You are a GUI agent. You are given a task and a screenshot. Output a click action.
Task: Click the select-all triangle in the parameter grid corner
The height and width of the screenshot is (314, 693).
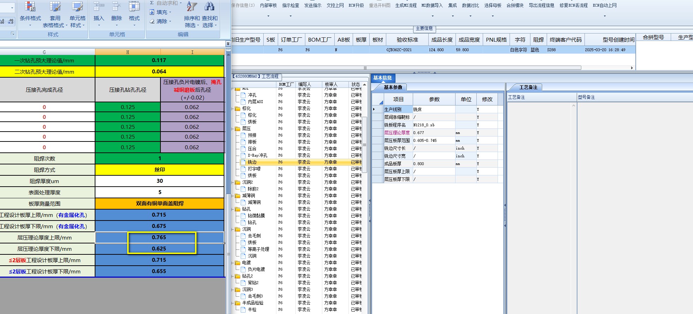(x=381, y=103)
